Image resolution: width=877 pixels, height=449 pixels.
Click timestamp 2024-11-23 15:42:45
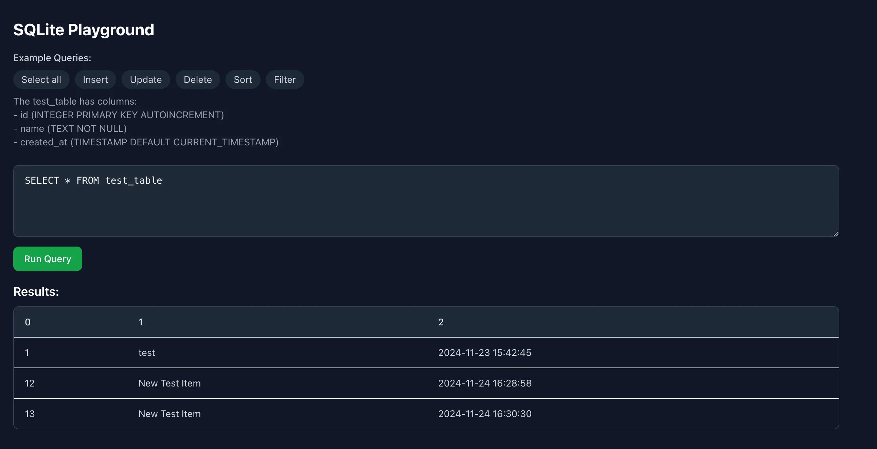coord(485,353)
